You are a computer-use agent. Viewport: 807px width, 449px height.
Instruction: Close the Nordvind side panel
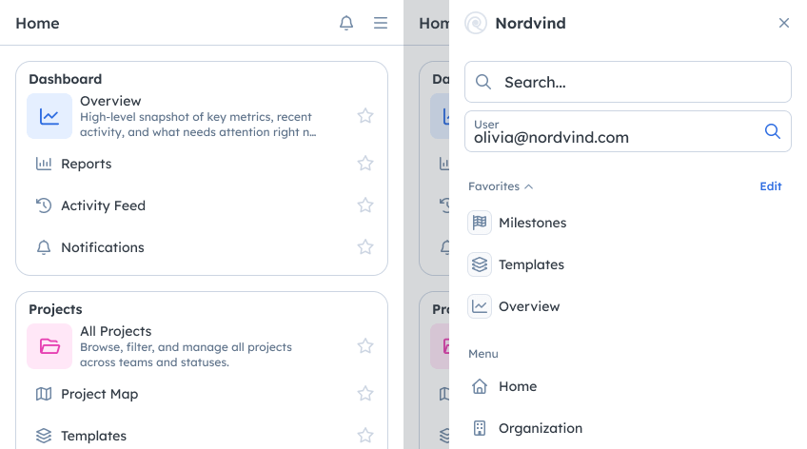tap(784, 23)
